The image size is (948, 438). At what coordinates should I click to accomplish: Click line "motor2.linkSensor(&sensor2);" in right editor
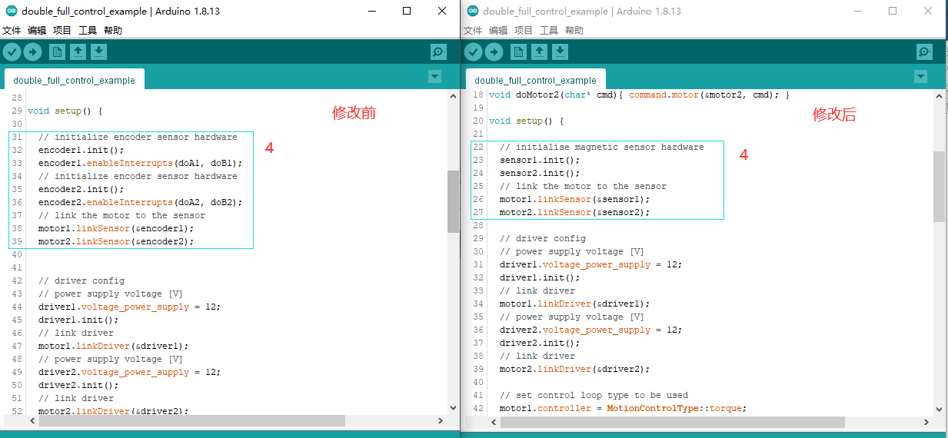[x=574, y=212]
